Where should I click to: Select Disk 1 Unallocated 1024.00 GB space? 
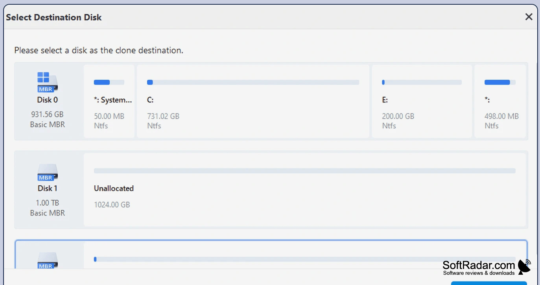pos(305,190)
